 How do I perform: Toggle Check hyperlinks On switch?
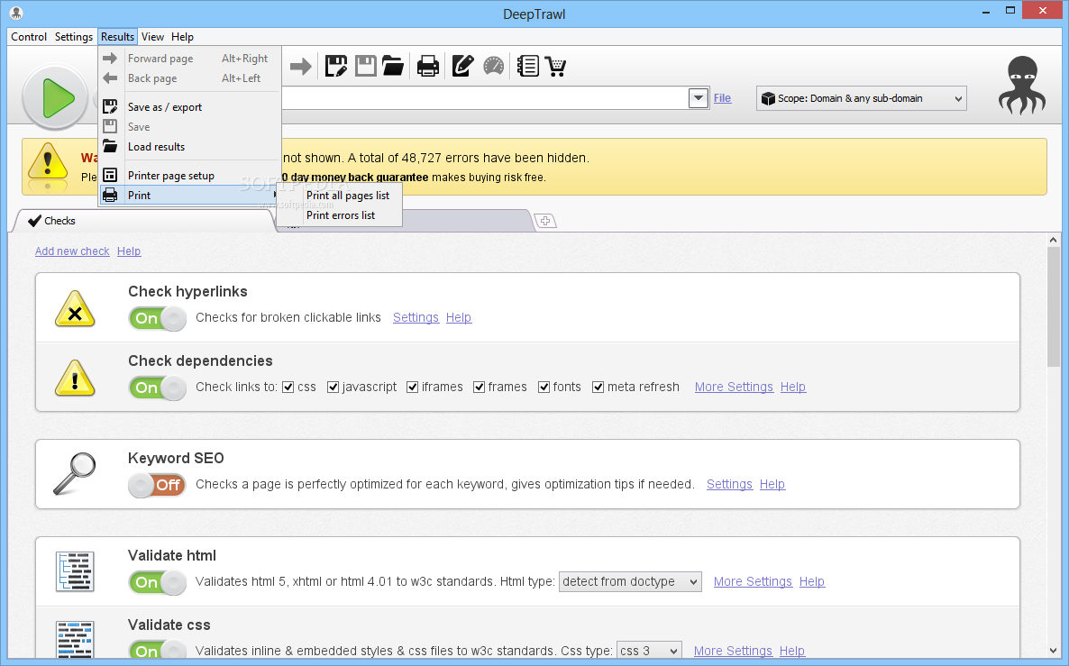(158, 318)
